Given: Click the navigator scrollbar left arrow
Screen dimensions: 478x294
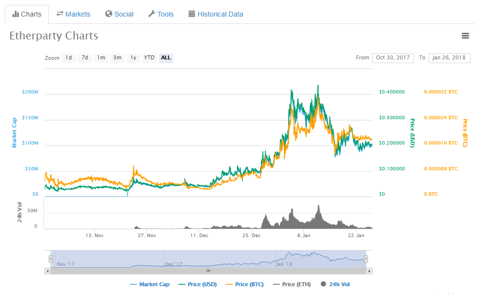Looking at the screenshot, I should pos(47,271).
